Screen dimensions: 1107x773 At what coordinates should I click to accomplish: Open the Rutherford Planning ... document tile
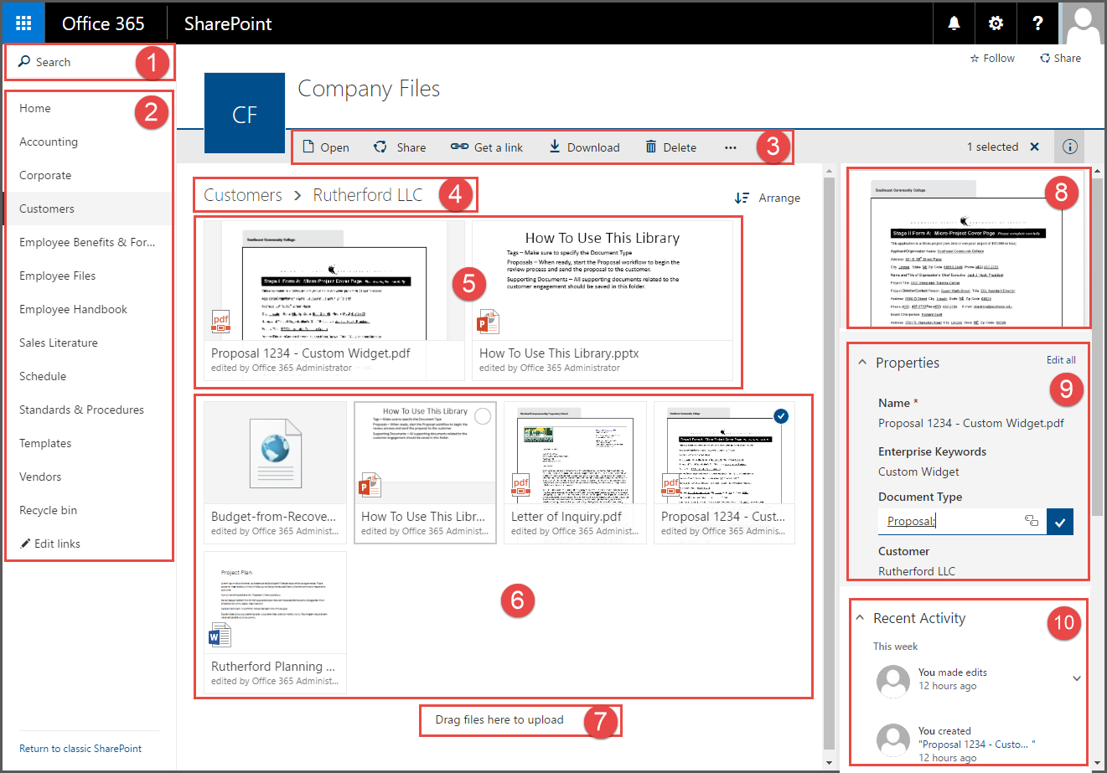pos(275,622)
